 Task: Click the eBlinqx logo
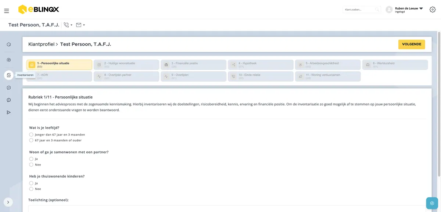[x=39, y=10]
